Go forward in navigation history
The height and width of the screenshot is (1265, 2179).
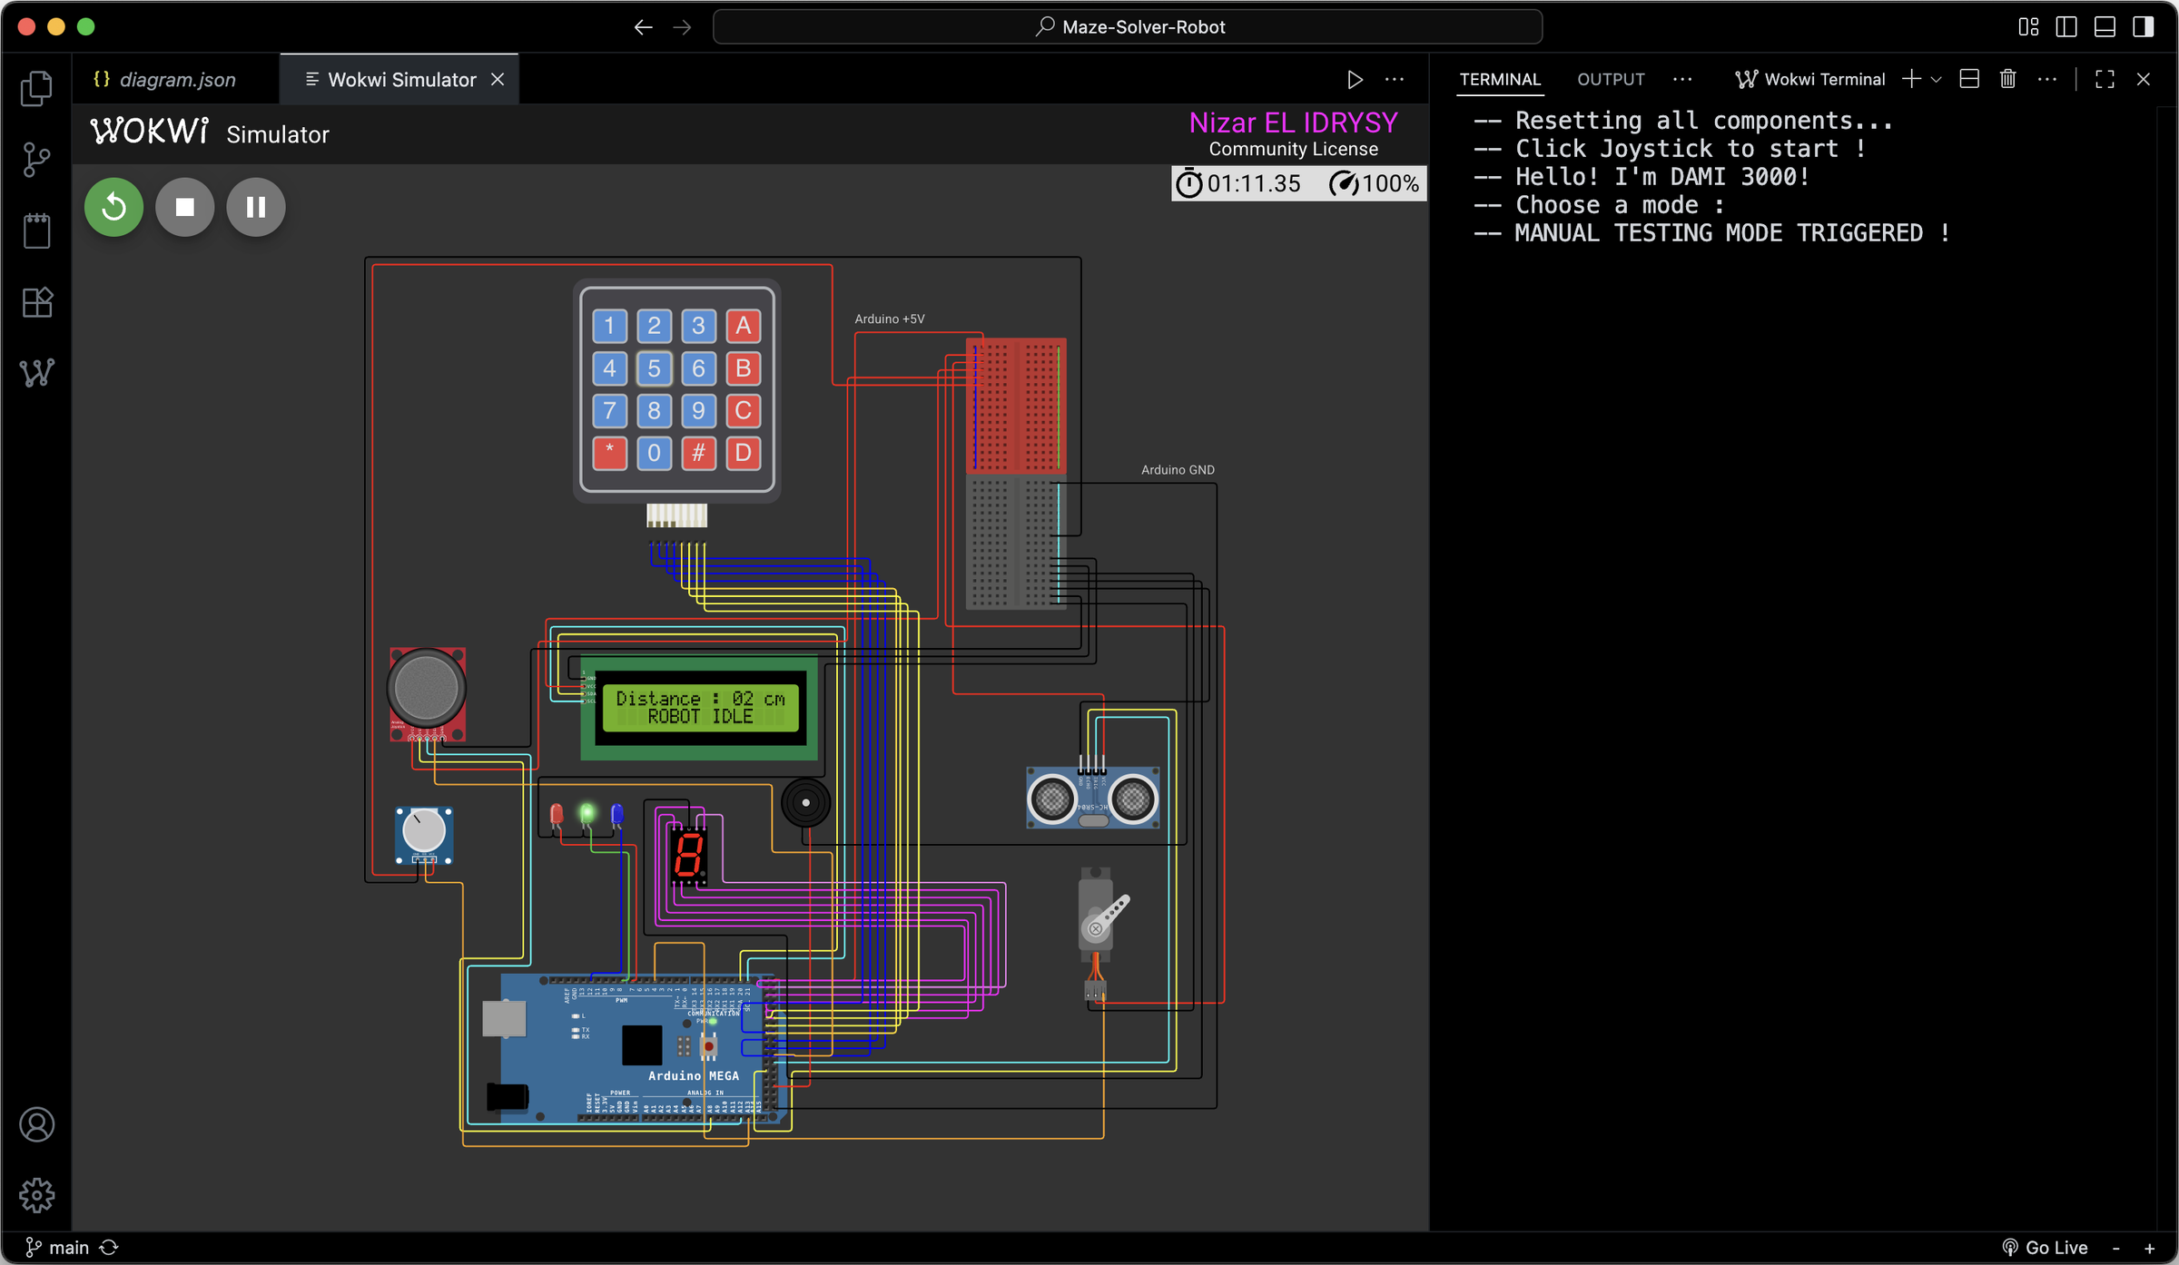point(682,27)
